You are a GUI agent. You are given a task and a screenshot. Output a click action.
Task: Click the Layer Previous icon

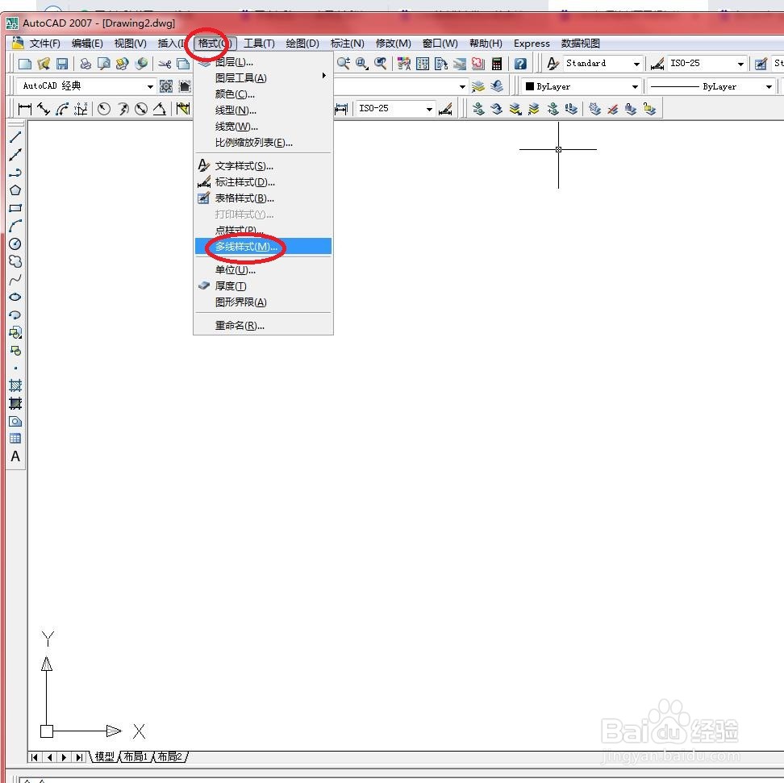(x=496, y=86)
